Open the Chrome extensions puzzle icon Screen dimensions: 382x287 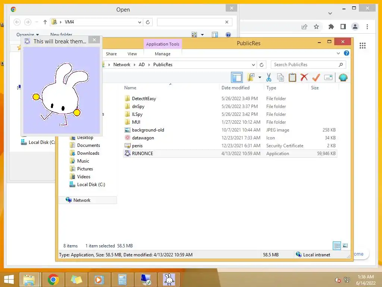pos(331,27)
